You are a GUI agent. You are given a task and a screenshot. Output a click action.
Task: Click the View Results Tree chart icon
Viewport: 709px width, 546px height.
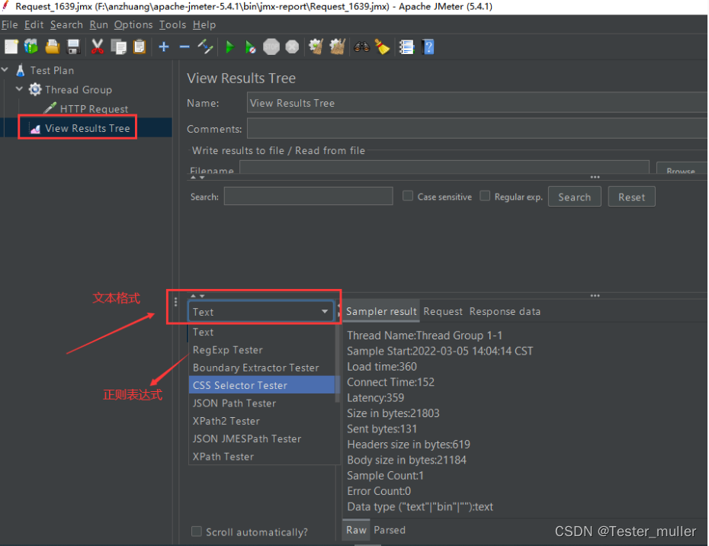35,129
